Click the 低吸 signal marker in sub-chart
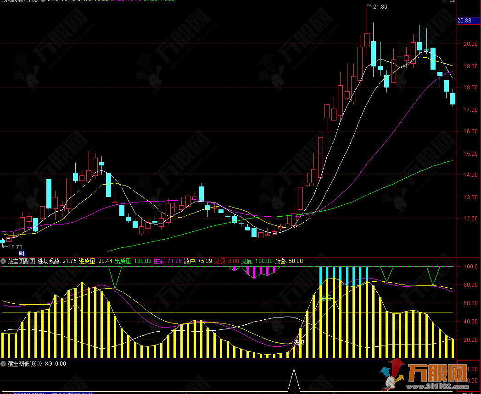This screenshot has height=394, width=481. click(299, 343)
